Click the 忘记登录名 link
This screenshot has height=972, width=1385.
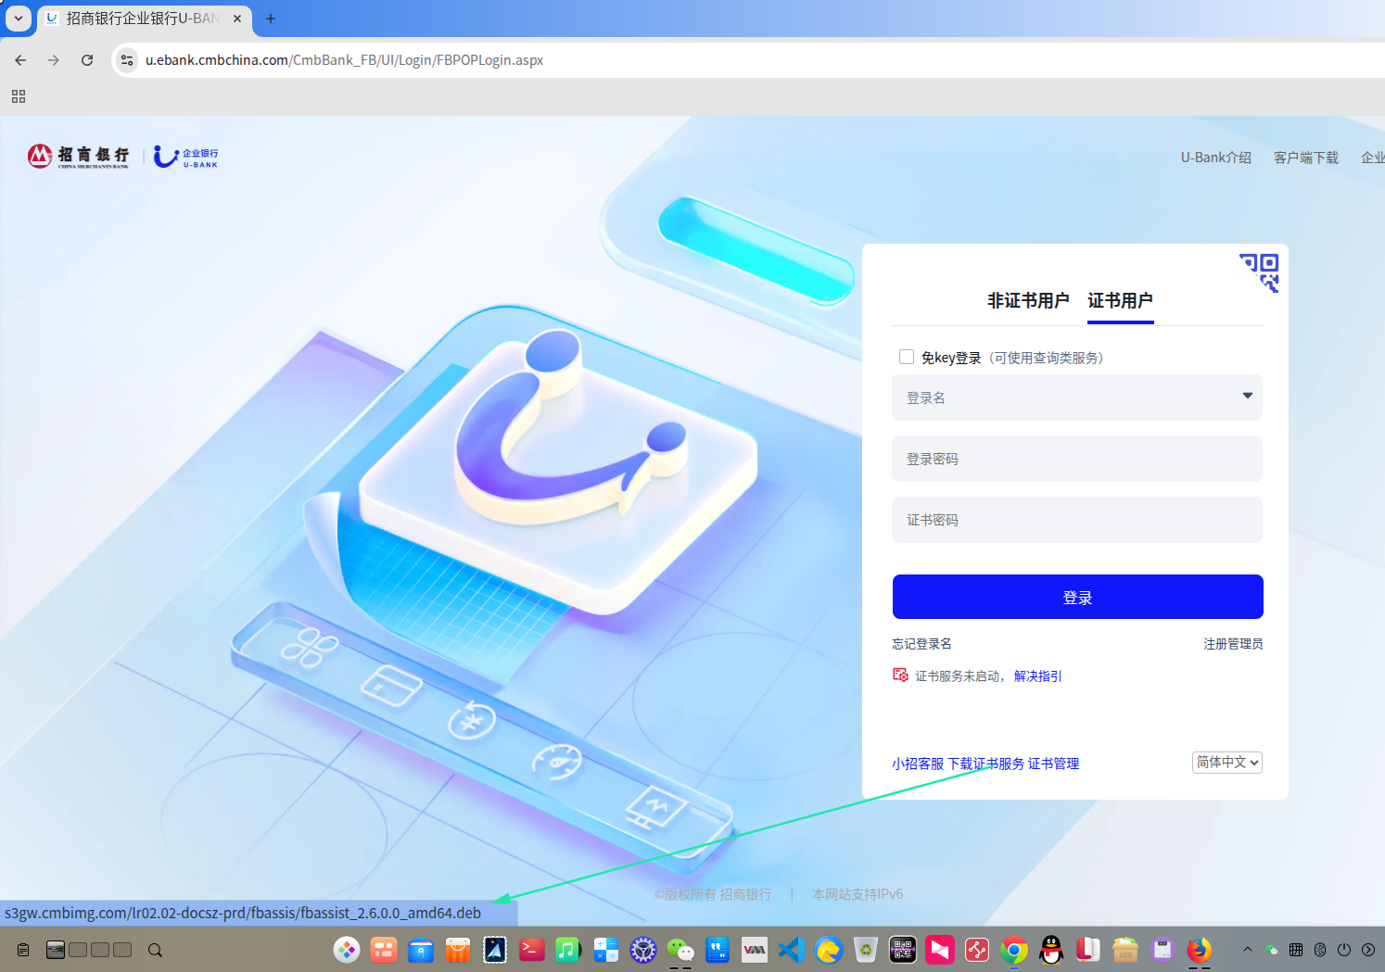921,643
